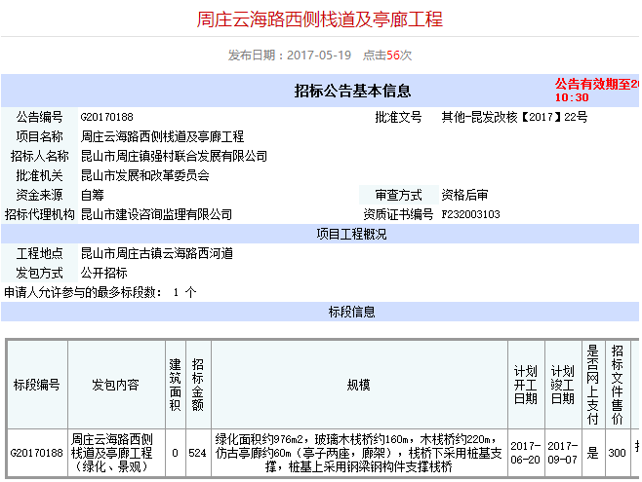
Task: Click the 招标公告基本信息 header
Action: tap(352, 91)
